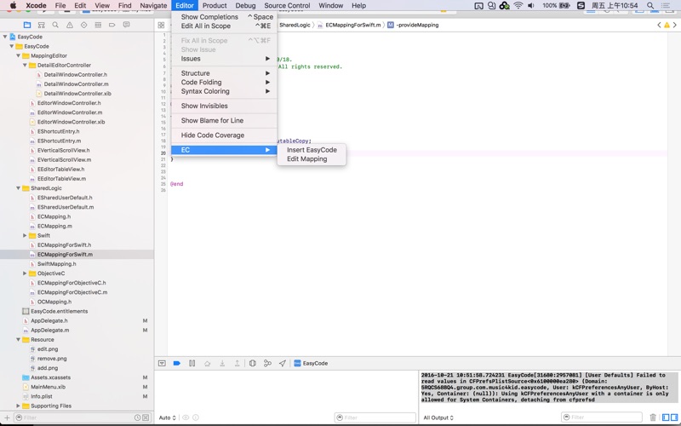Select Hide Code Coverage menu item
Screen dimensions: 681x426
tap(224, 135)
